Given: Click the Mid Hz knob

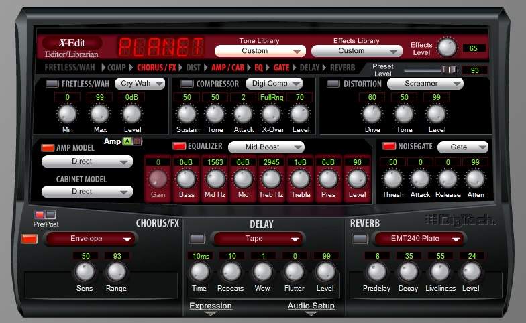Looking at the screenshot, I should [x=215, y=178].
